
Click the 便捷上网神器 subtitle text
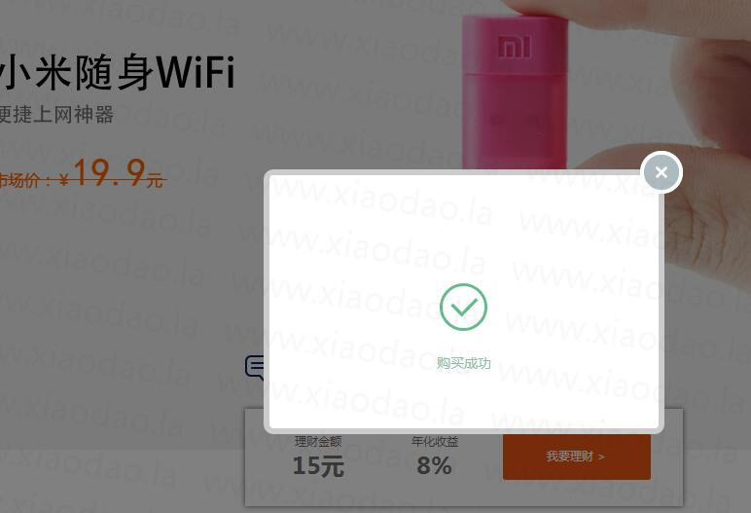(56, 115)
